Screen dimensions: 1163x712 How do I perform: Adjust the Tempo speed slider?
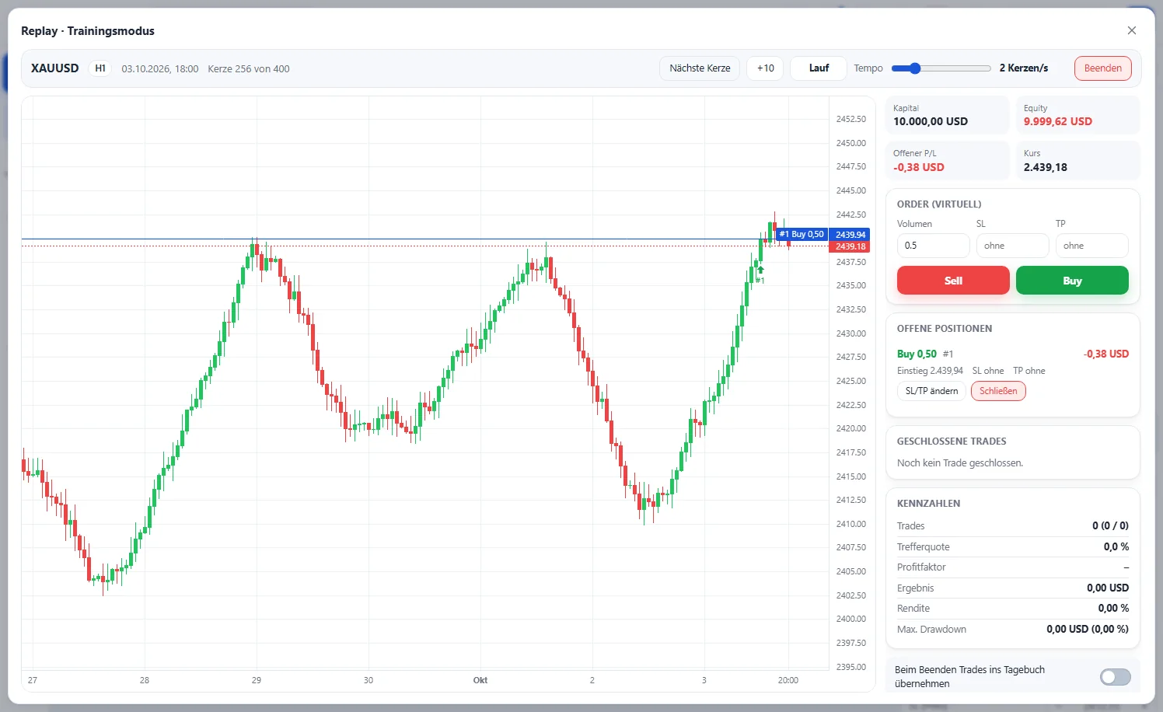pos(941,68)
